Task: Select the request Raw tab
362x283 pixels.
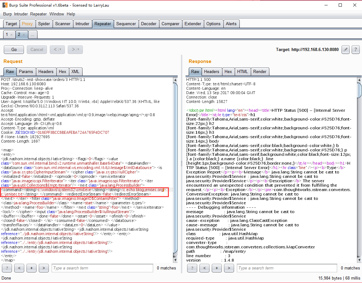Action: click(10, 71)
